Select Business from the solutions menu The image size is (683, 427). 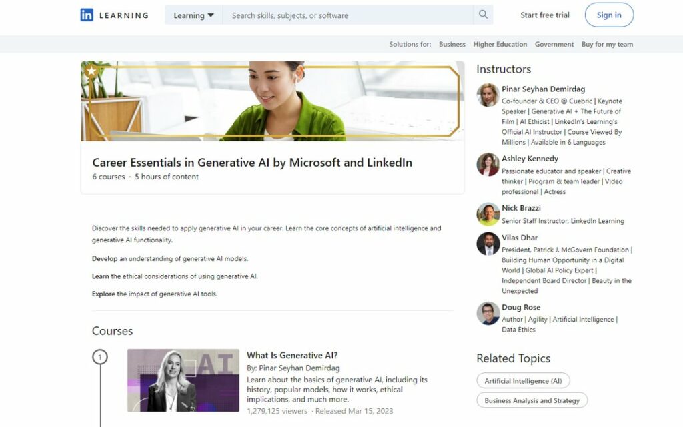452,44
